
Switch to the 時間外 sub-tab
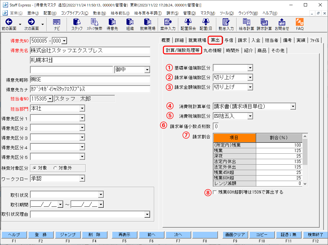[x=233, y=50]
